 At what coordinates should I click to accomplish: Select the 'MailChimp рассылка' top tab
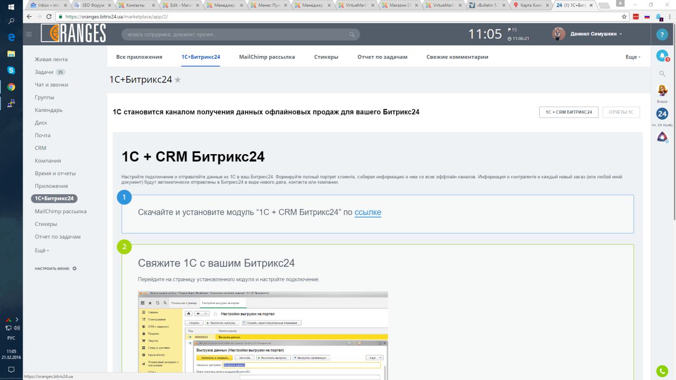click(x=267, y=57)
